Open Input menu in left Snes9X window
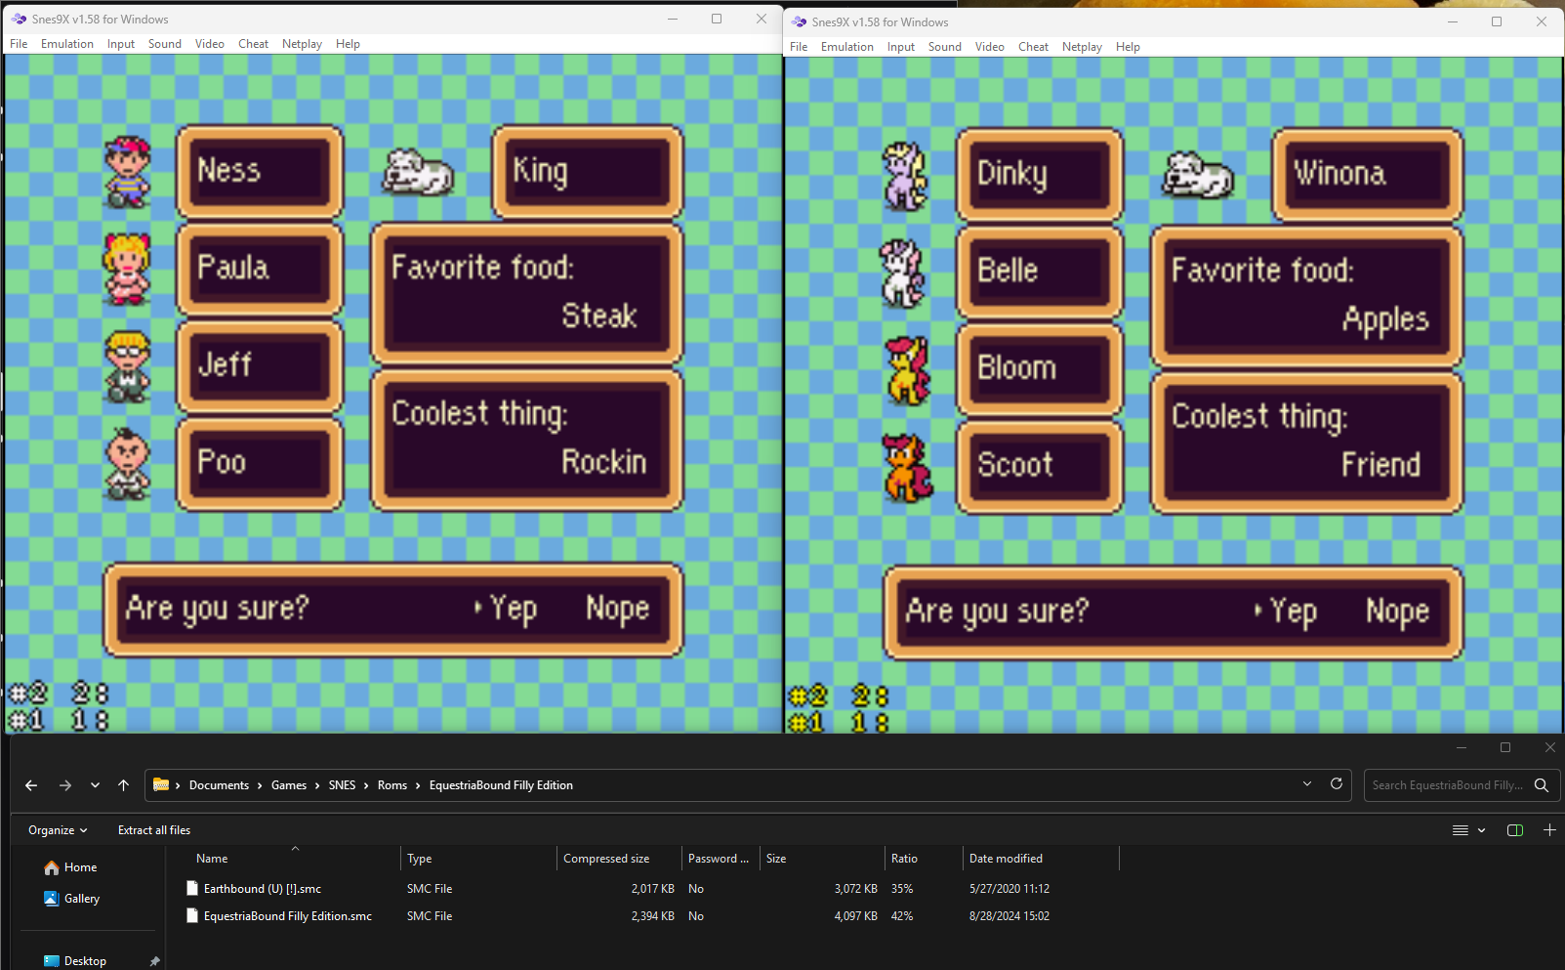The height and width of the screenshot is (970, 1565). click(x=121, y=44)
